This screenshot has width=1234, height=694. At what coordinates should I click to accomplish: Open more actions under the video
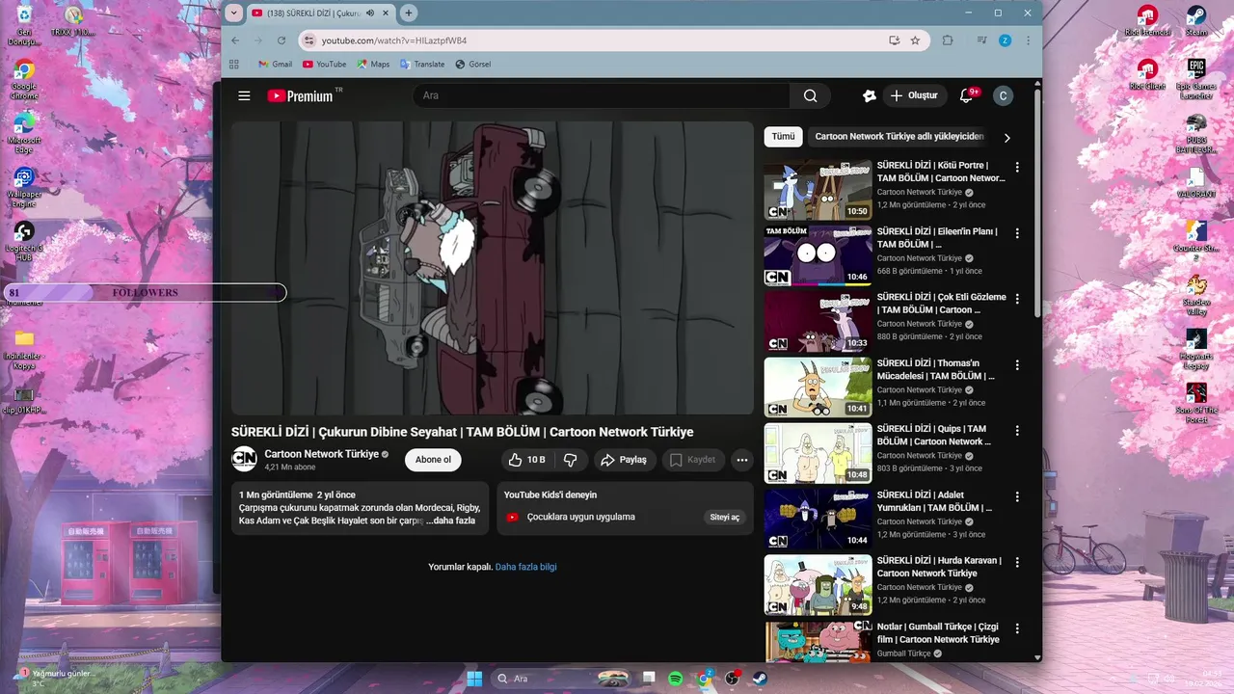[x=741, y=460]
